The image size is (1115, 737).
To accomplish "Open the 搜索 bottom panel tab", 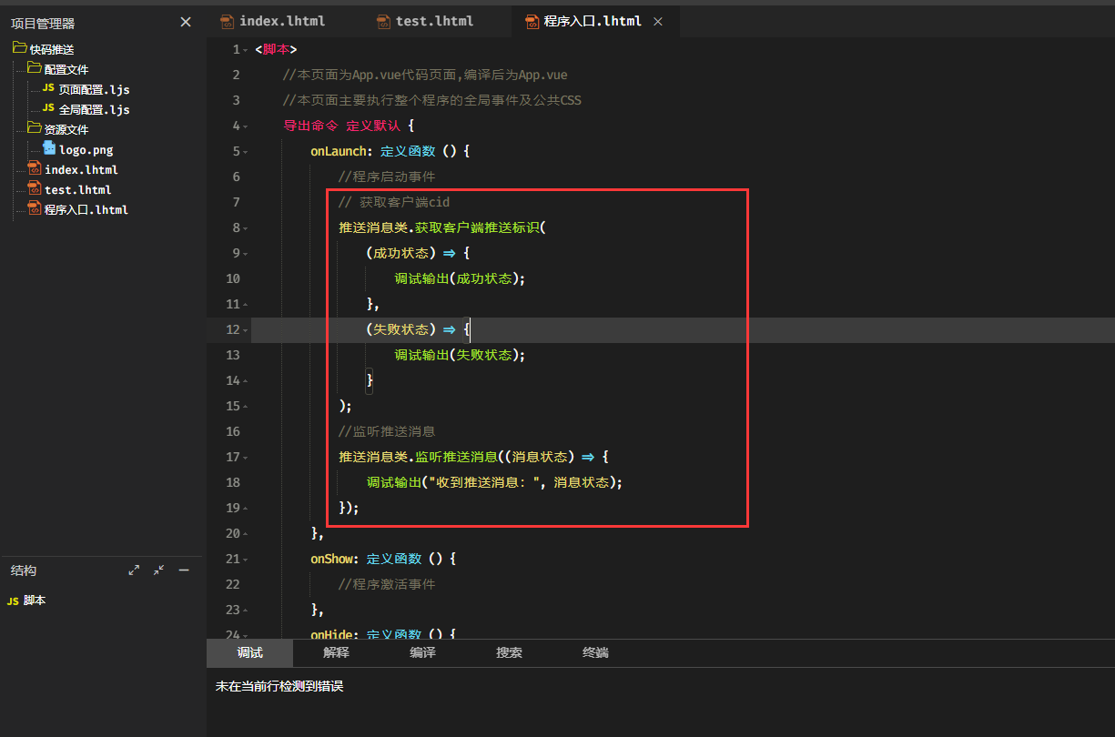I will 509,653.
